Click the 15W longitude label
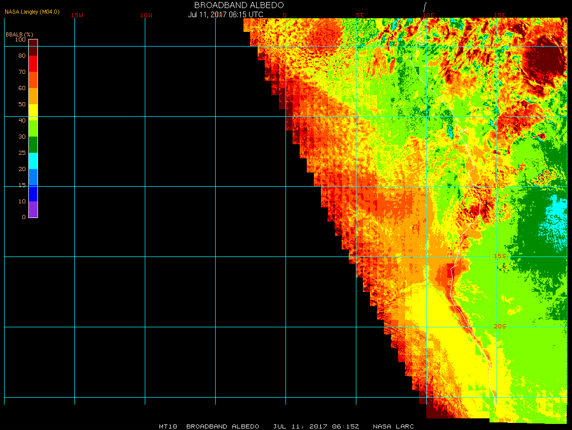Viewport: 572px width, 430px height. click(x=77, y=15)
